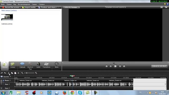Click the 0:00:50;00 mark on timeline ruler
The height and width of the screenshot is (95, 169).
[76, 78]
